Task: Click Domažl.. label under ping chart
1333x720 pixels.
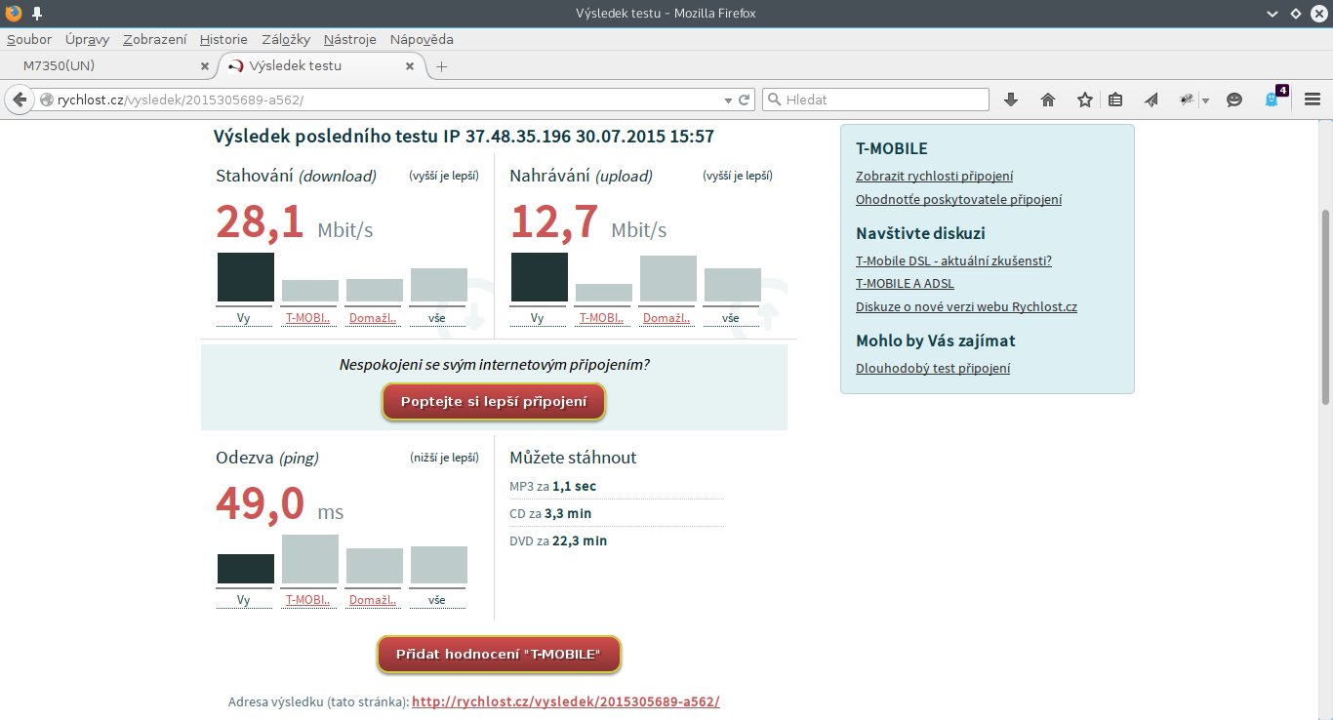Action: (373, 600)
